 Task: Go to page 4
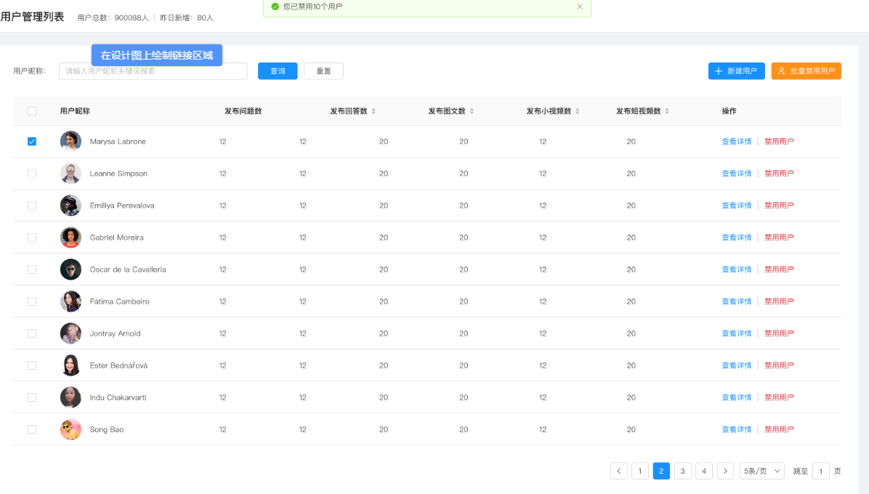[704, 471]
